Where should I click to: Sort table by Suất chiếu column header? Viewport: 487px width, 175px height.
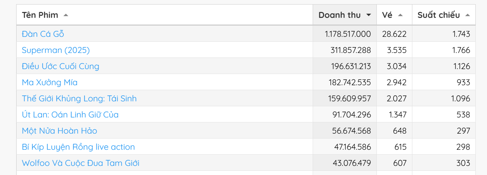[x=438, y=15]
